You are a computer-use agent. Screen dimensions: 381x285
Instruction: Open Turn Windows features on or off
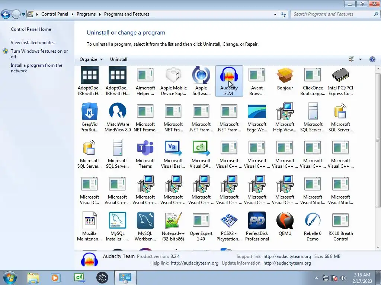39,54
